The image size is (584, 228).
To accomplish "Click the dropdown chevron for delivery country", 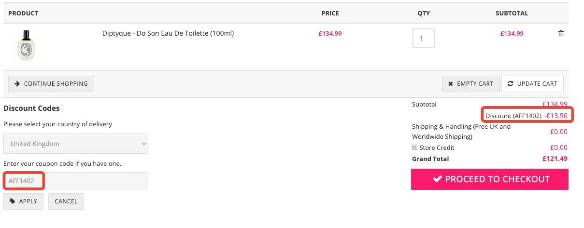I will [x=143, y=144].
